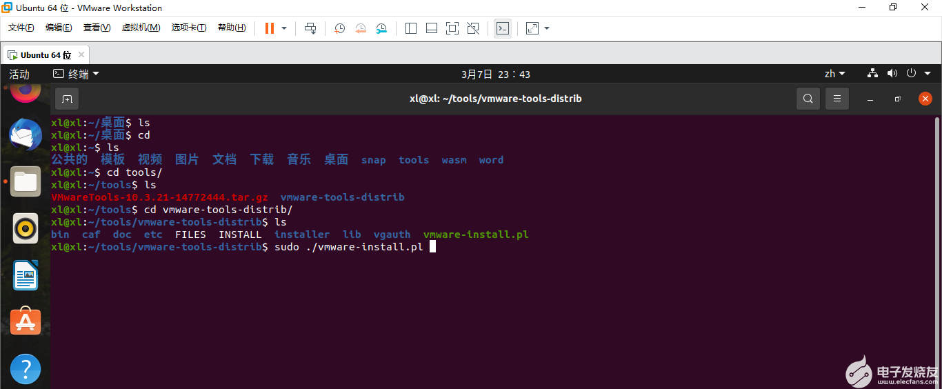Click the volume speaker icon in top bar

point(892,73)
